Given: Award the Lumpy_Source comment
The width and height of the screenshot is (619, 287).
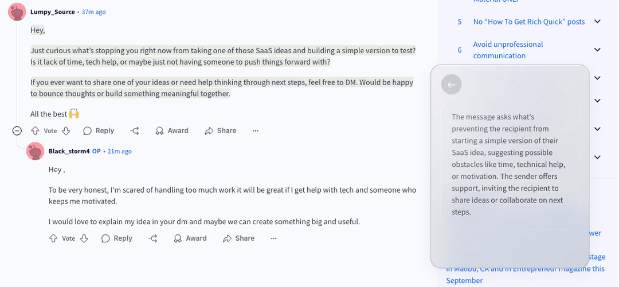Looking at the screenshot, I should tap(172, 131).
